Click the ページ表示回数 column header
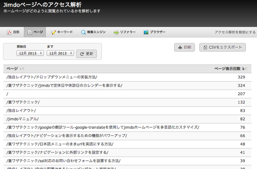 [x=227, y=69]
